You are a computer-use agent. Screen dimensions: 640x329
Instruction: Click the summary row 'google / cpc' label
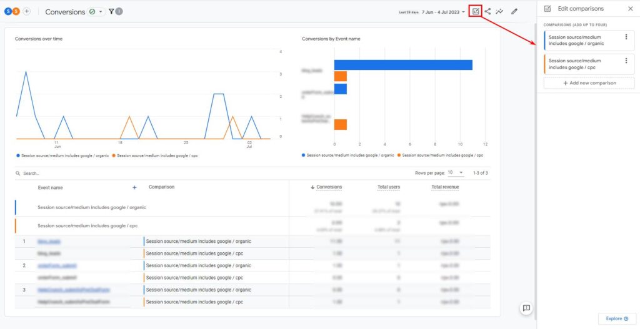click(x=87, y=226)
